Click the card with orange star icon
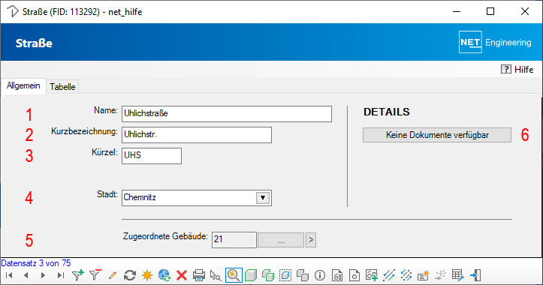Image resolution: width=543 pixels, height=285 pixels. pos(423,275)
